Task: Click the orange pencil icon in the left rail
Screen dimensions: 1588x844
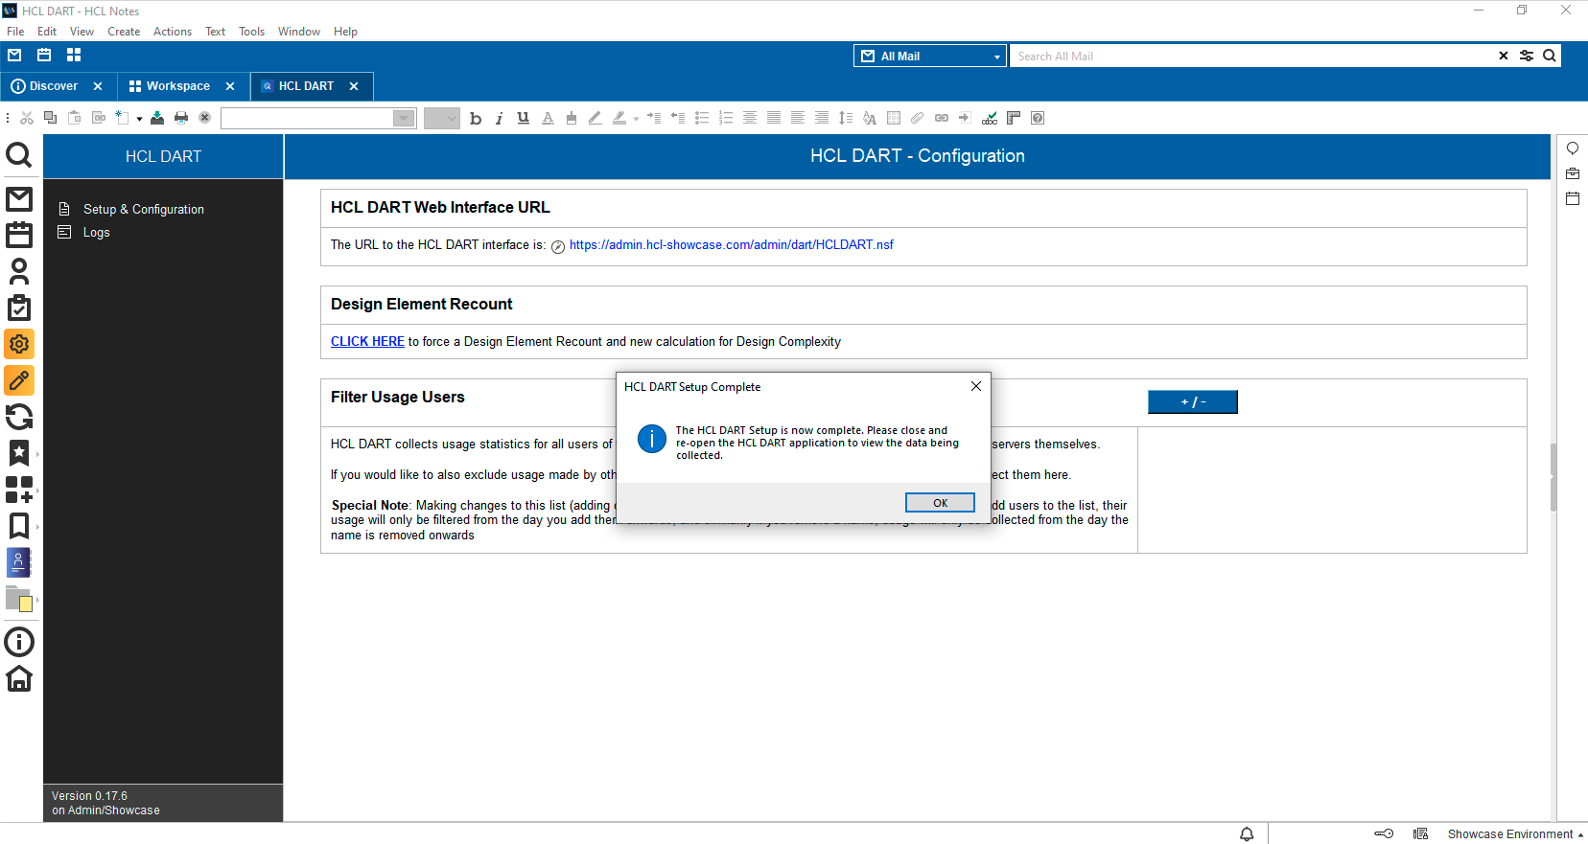Action: click(19, 380)
